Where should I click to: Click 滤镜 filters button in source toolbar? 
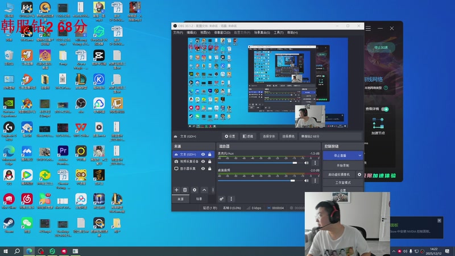(x=248, y=137)
